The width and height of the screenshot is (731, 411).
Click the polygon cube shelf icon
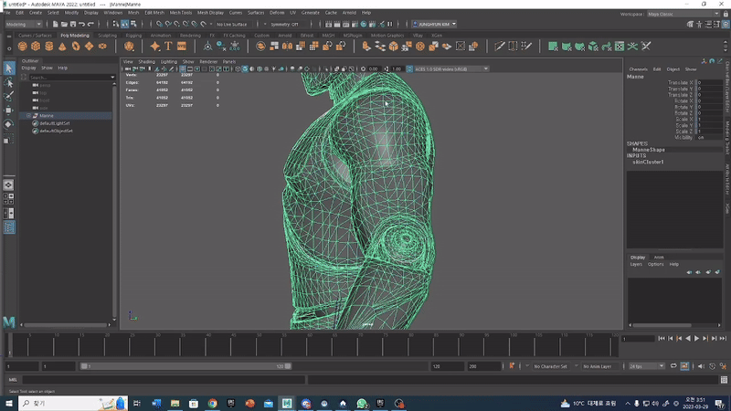pos(37,46)
